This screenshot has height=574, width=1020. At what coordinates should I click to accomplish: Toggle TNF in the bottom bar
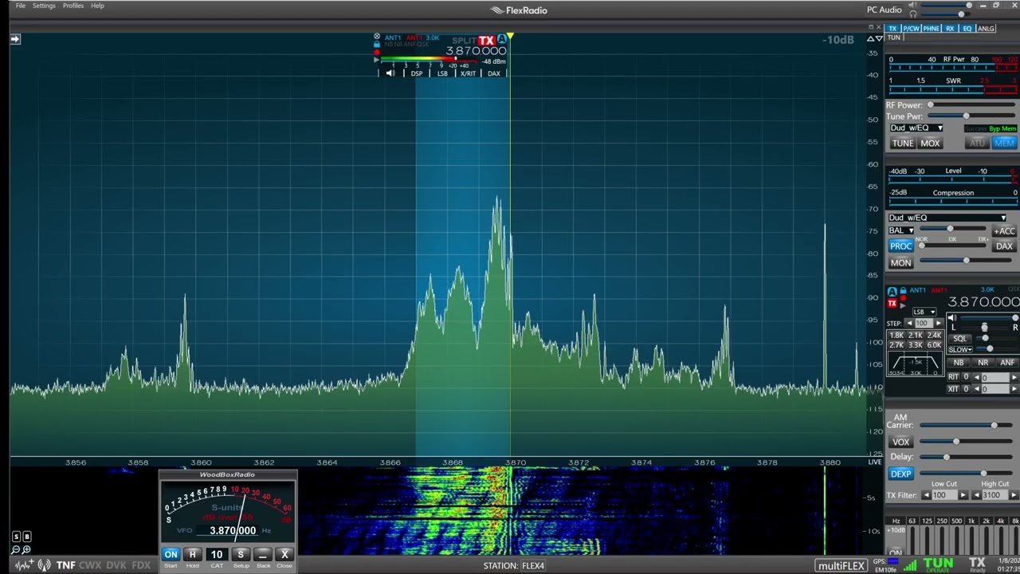pos(65,565)
